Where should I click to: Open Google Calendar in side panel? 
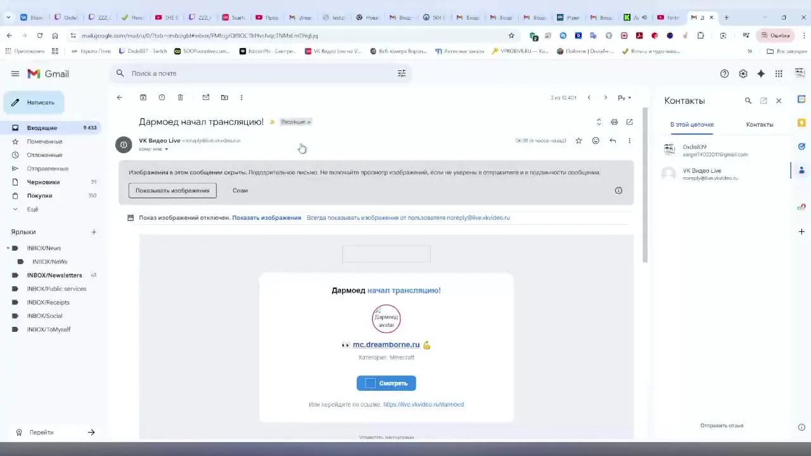click(801, 99)
